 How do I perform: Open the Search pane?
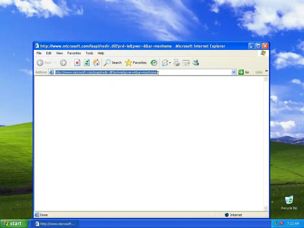[x=113, y=63]
